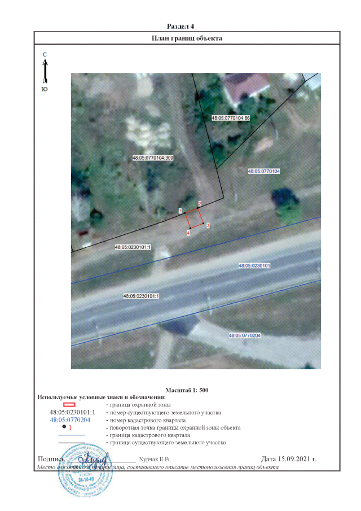Click the red rectangle legend symbol
The width and height of the screenshot is (361, 511).
point(70,405)
